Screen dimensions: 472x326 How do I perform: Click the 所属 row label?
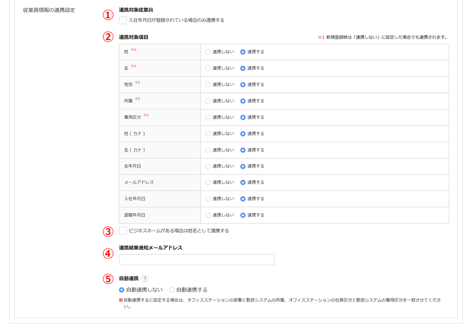(128, 101)
